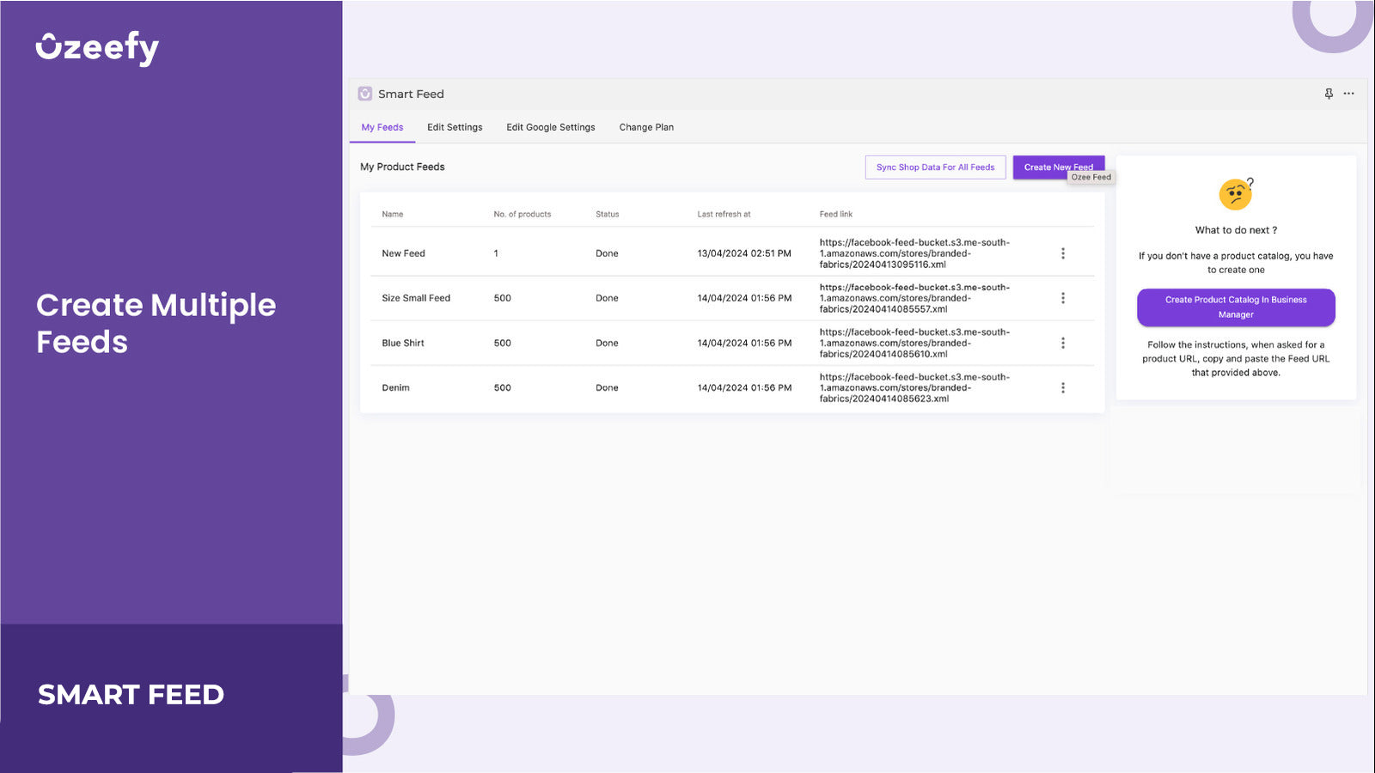The height and width of the screenshot is (773, 1375).
Task: Click the Name column header
Action: [391, 214]
